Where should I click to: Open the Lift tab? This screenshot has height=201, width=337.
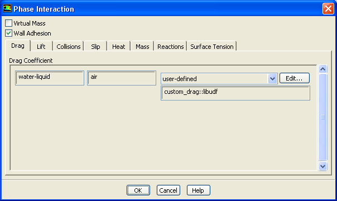pyautogui.click(x=41, y=47)
